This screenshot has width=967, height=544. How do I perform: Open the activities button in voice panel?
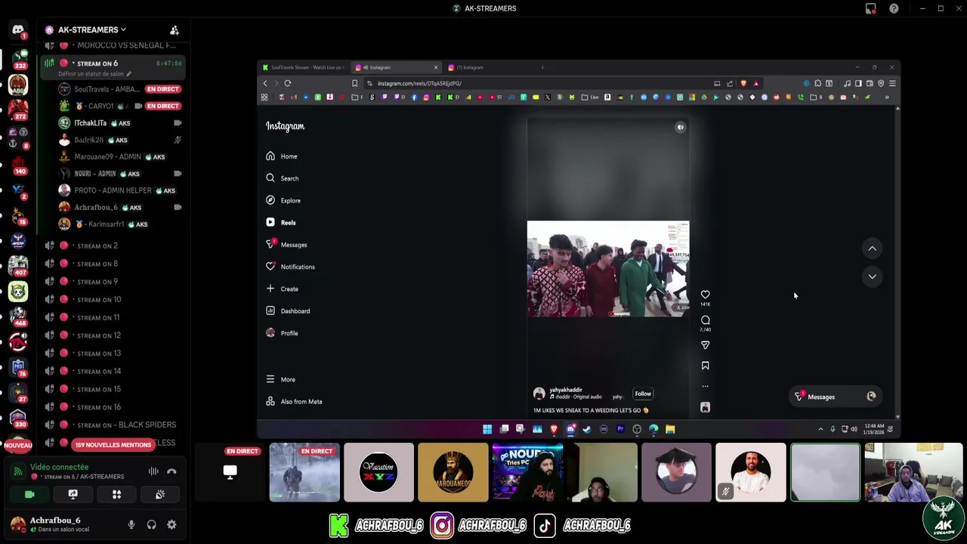pyautogui.click(x=116, y=494)
